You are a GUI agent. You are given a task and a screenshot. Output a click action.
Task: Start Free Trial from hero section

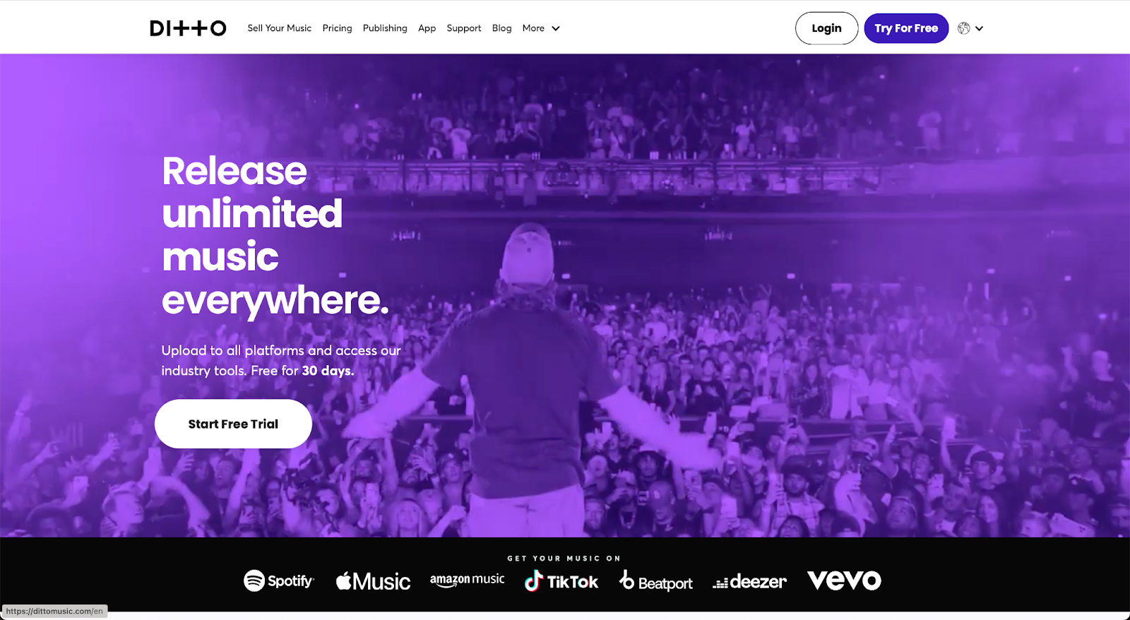coord(233,424)
